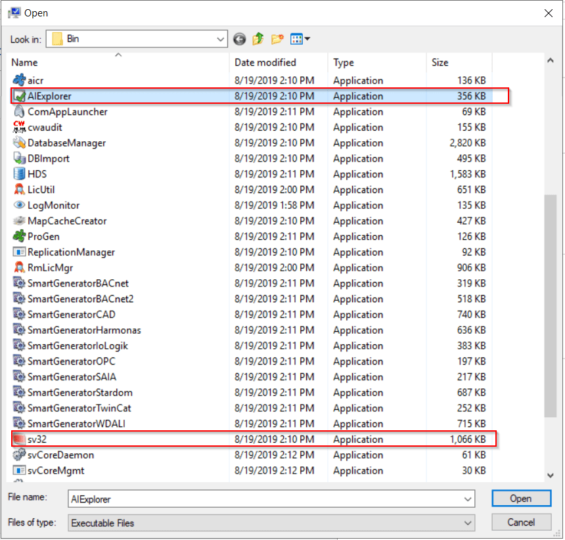Select the LogMonitor file name
Image resolution: width=565 pixels, height=540 pixels.
[54, 205]
